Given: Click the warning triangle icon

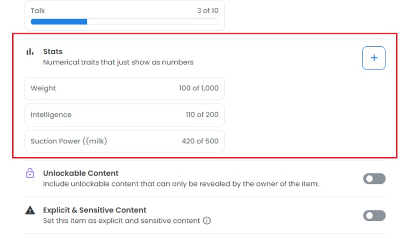Looking at the screenshot, I should 30,210.
